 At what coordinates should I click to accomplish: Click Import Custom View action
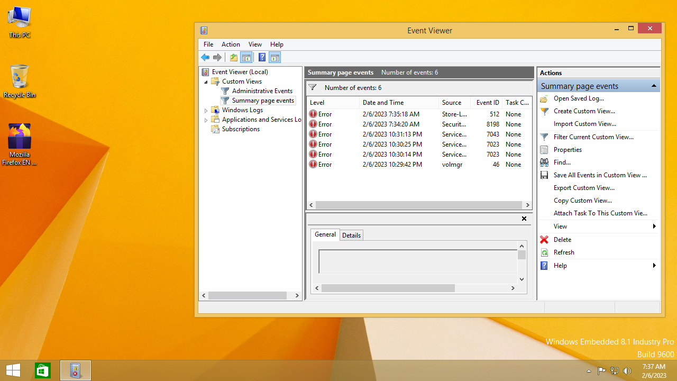584,124
